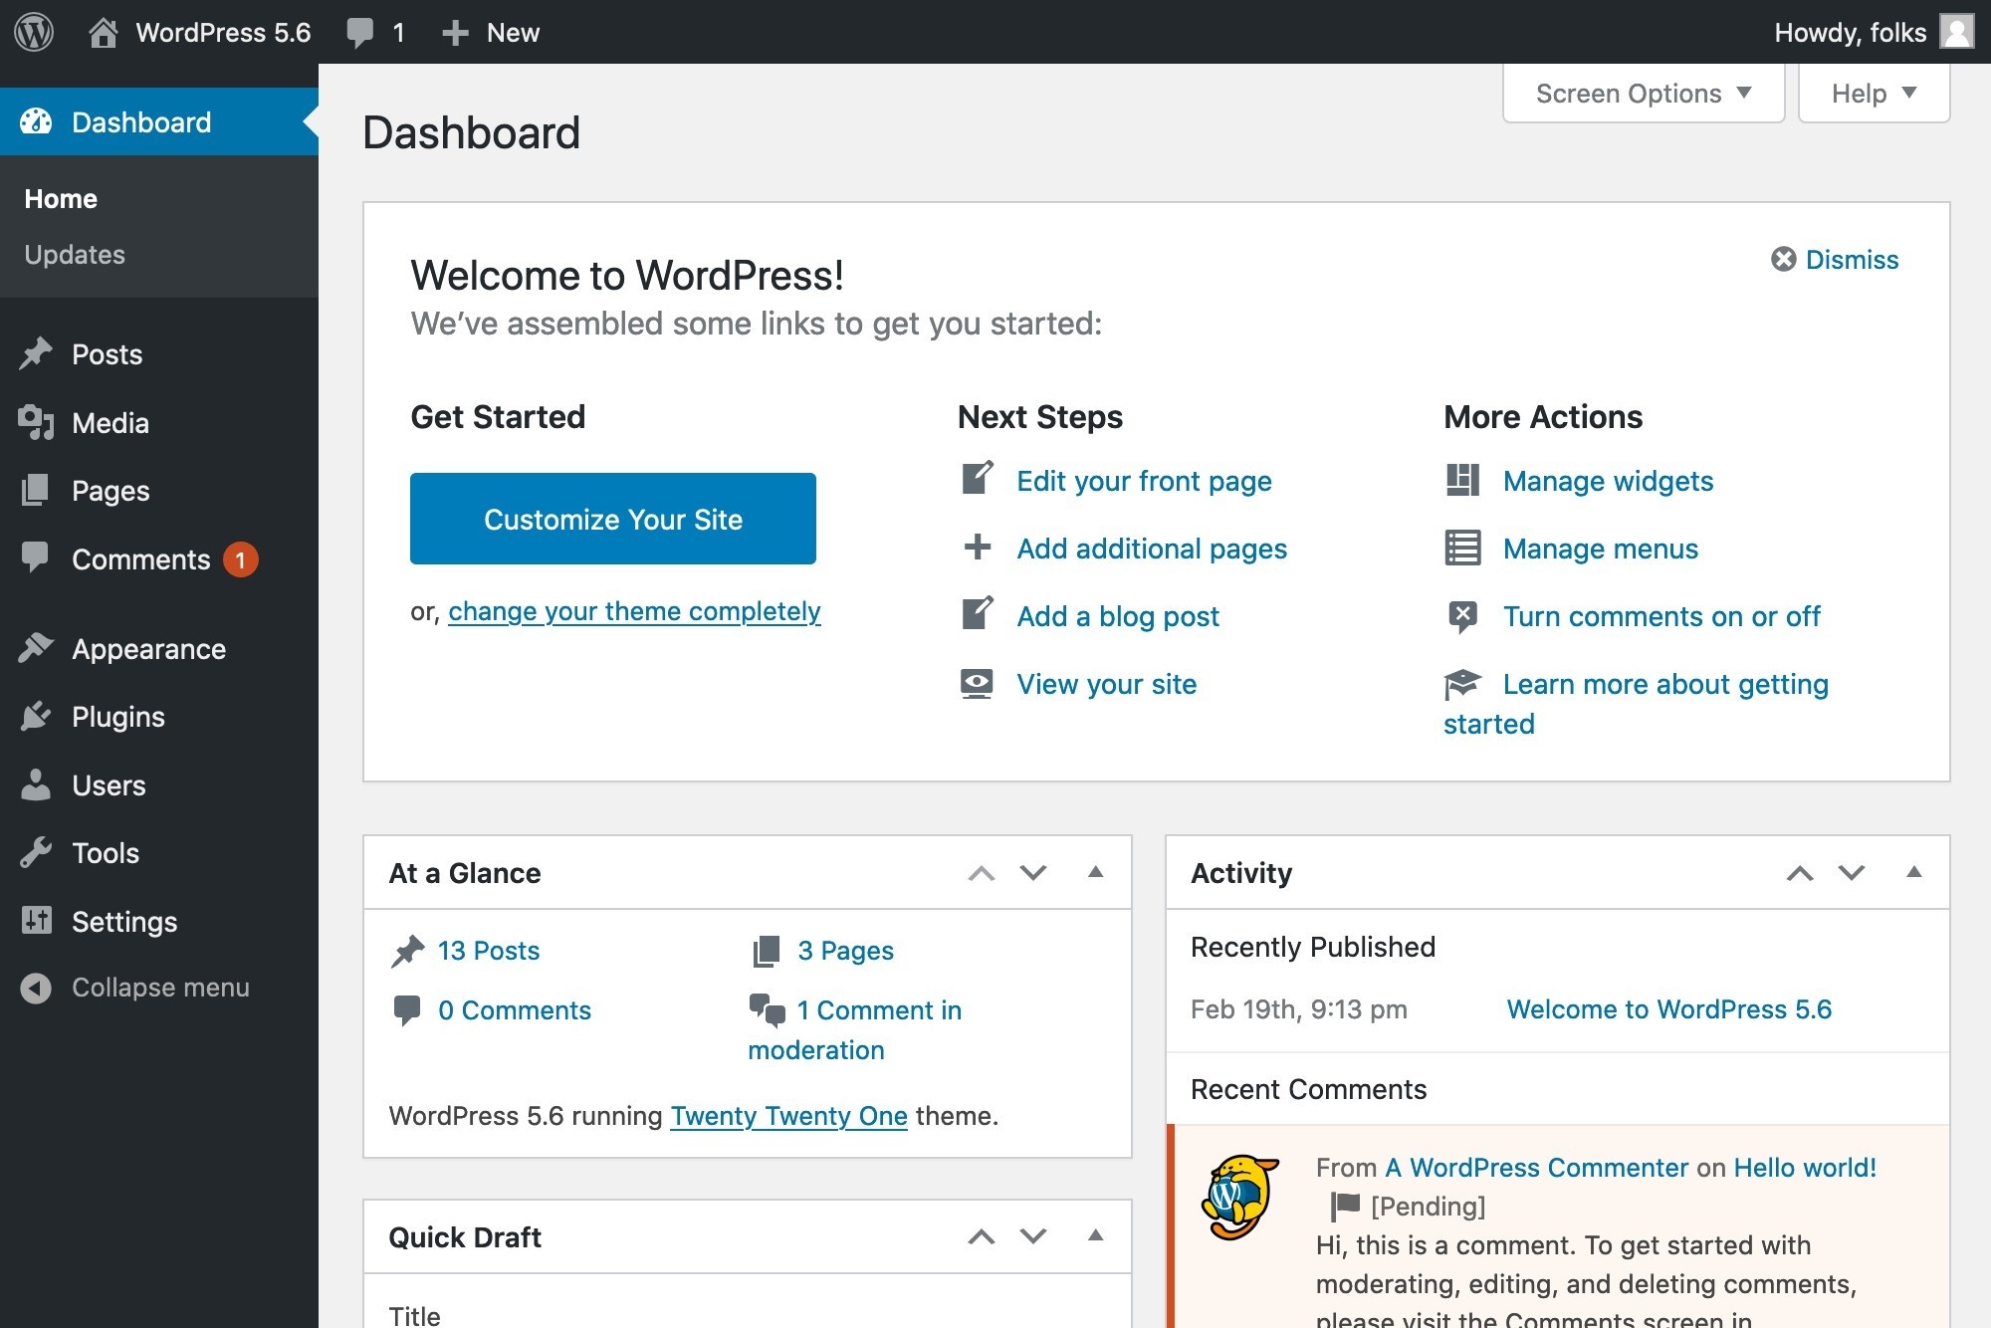Select Dashboard Home menu item
The image size is (1991, 1328).
coord(62,197)
